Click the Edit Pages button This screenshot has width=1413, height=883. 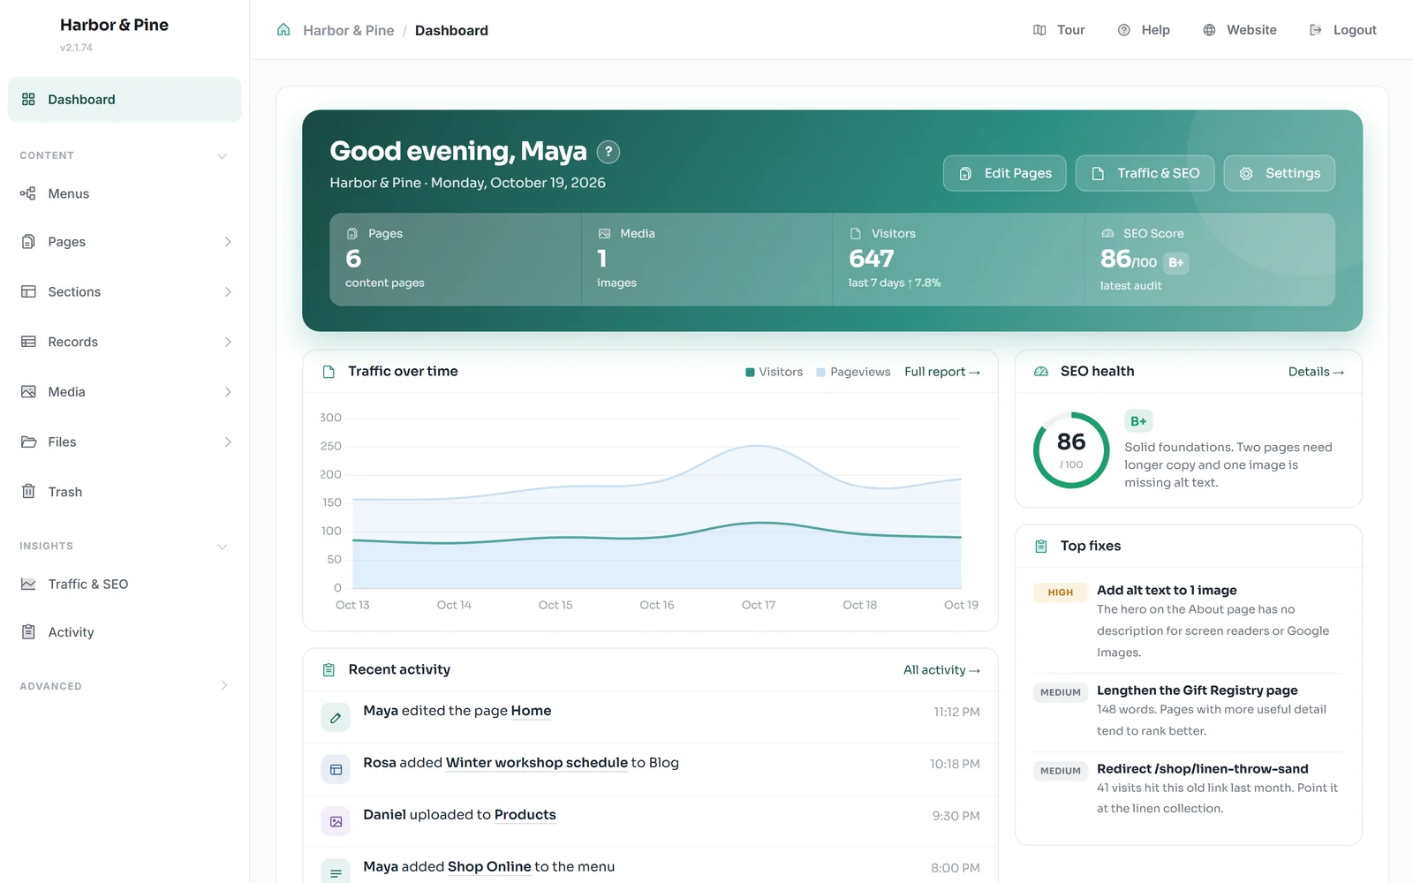[1004, 173]
